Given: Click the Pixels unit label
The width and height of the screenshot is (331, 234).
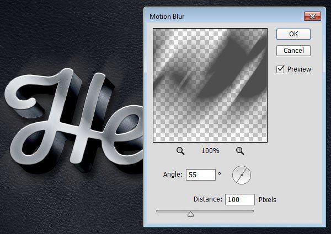Looking at the screenshot, I should pyautogui.click(x=268, y=199).
